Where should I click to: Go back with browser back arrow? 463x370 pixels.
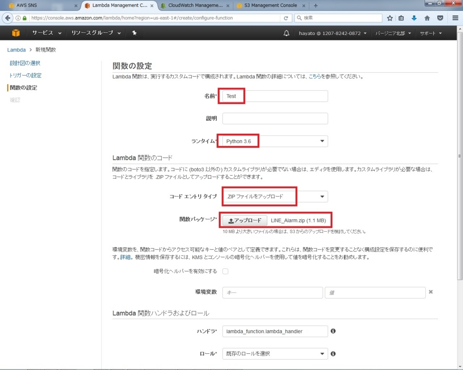tap(8, 18)
